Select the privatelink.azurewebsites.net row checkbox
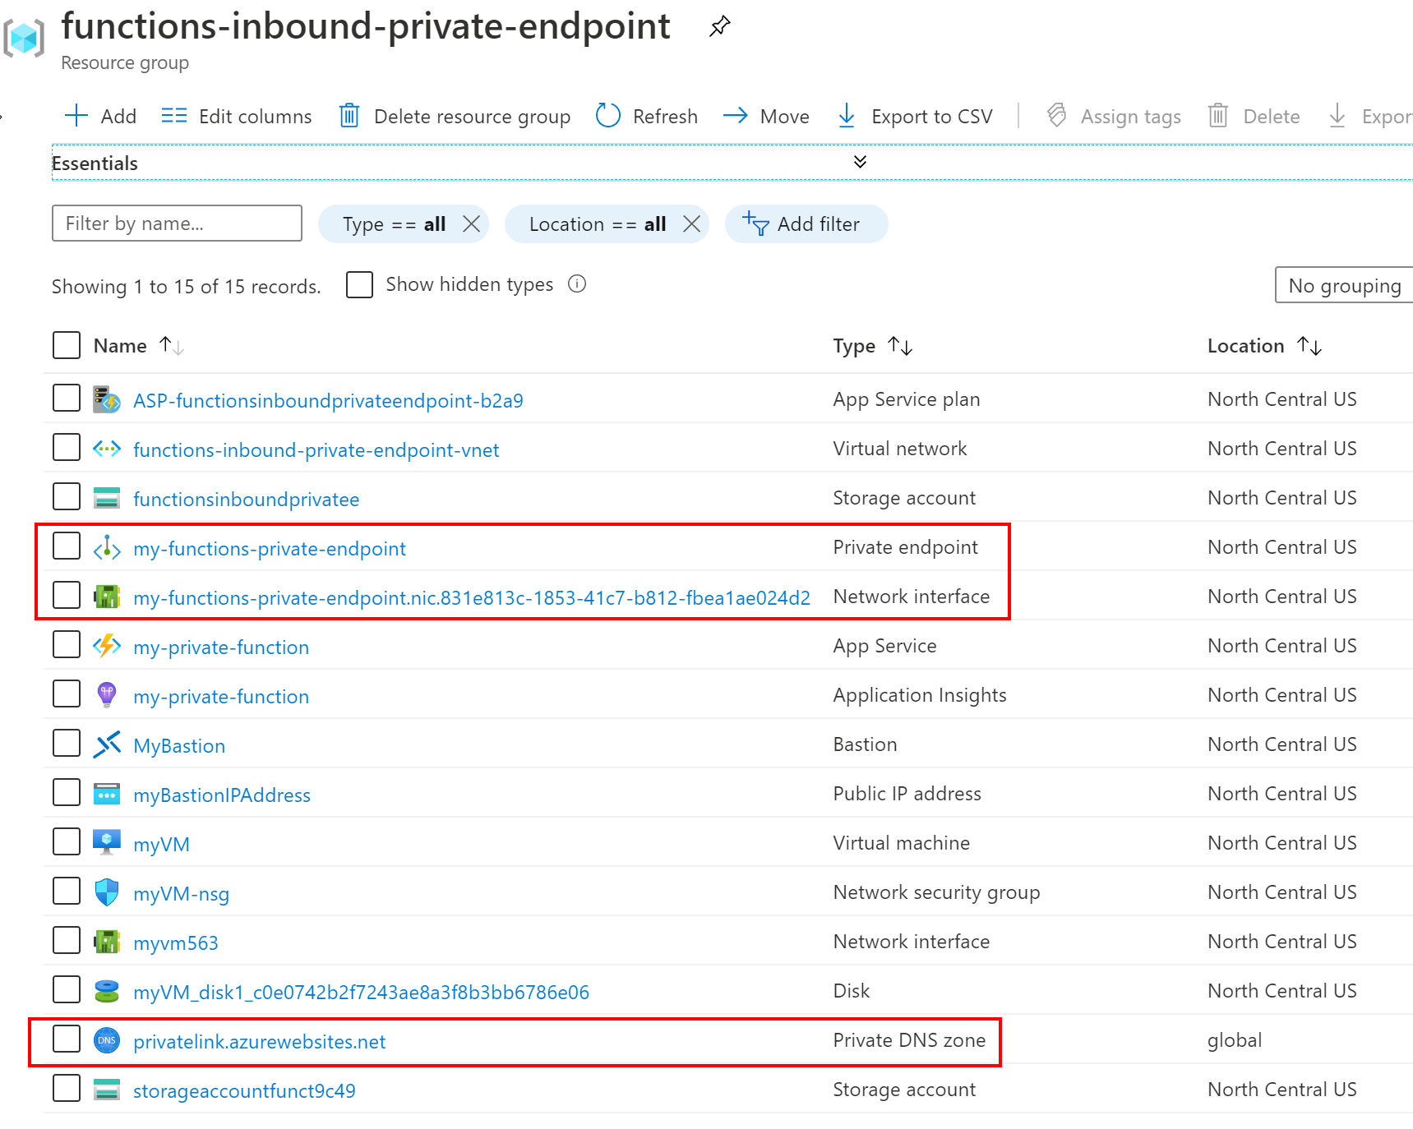The image size is (1413, 1129). (x=67, y=1039)
